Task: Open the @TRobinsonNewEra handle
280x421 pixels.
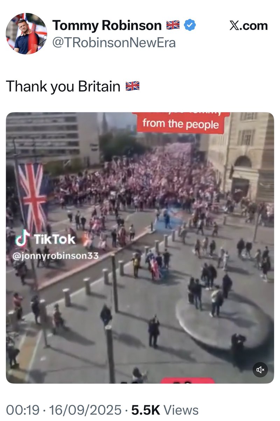Action: click(x=114, y=43)
